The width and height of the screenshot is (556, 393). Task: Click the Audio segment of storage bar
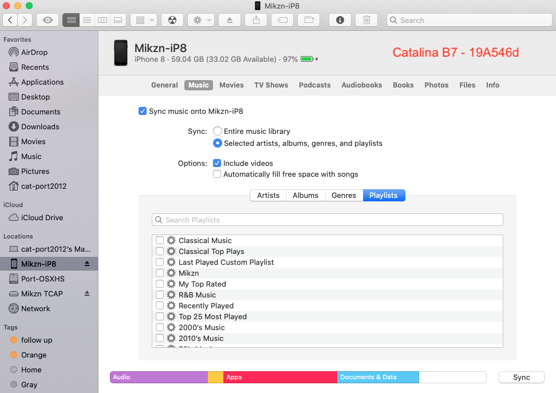point(159,377)
